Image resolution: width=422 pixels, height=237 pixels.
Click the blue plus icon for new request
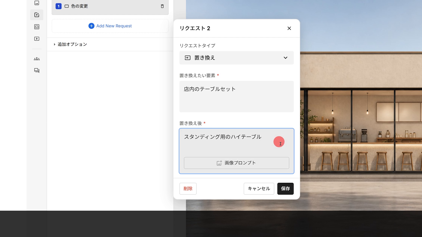91,26
